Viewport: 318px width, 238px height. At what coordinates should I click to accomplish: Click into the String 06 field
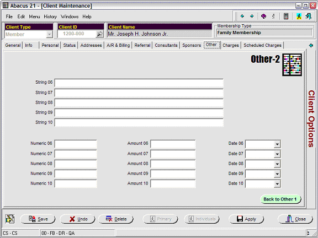click(139, 83)
